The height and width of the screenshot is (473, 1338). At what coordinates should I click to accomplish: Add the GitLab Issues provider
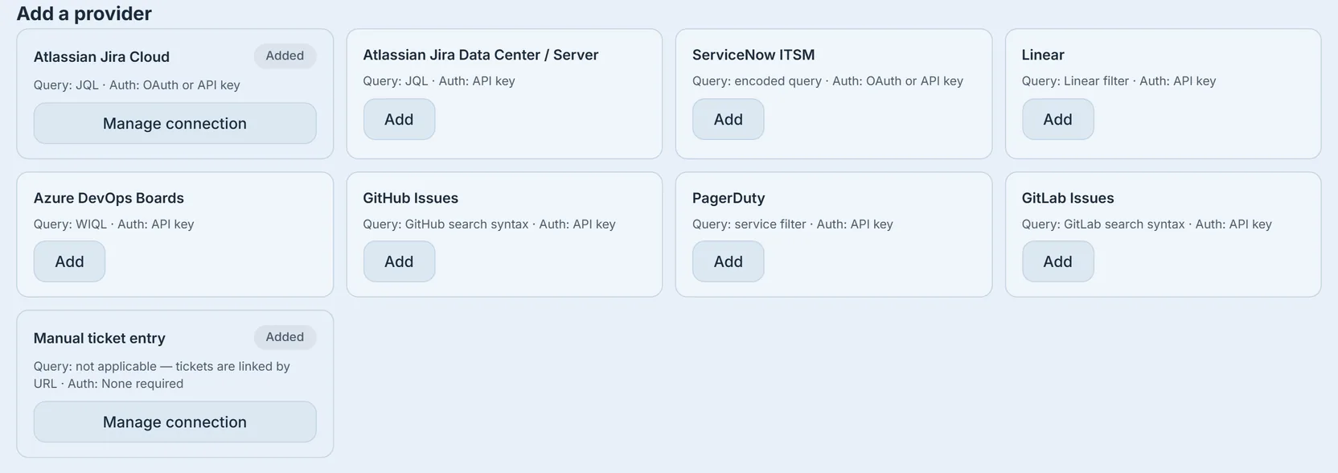click(x=1057, y=261)
